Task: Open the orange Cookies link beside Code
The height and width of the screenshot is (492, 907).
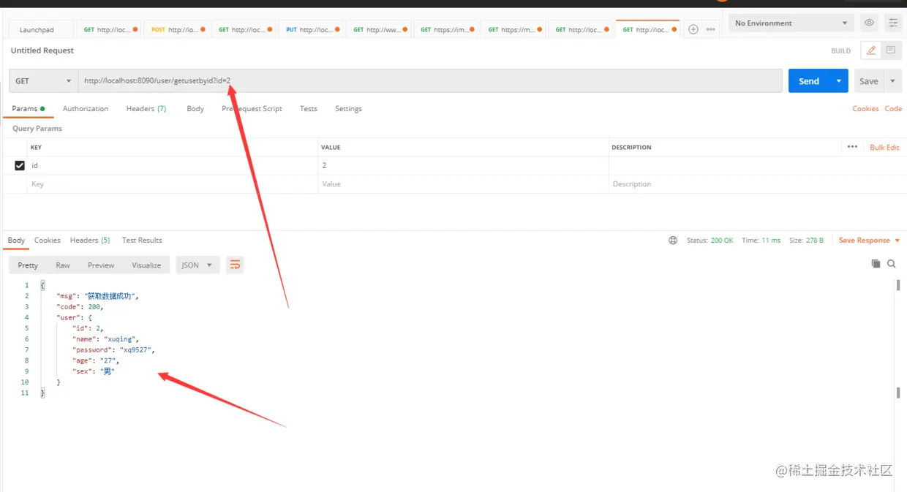Action: [865, 108]
